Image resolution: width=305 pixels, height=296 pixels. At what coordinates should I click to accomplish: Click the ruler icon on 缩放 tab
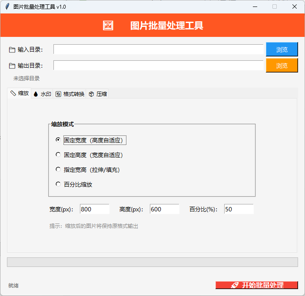[13, 93]
